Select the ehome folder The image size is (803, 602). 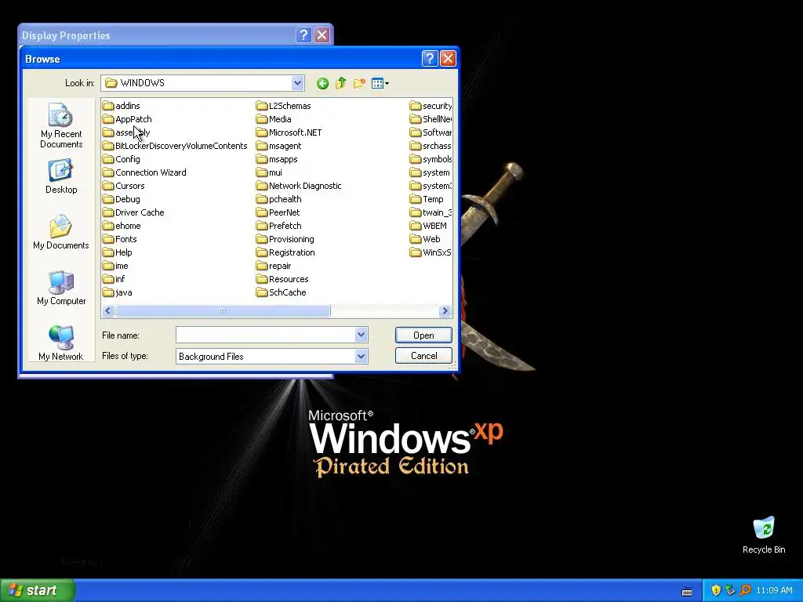click(122, 226)
